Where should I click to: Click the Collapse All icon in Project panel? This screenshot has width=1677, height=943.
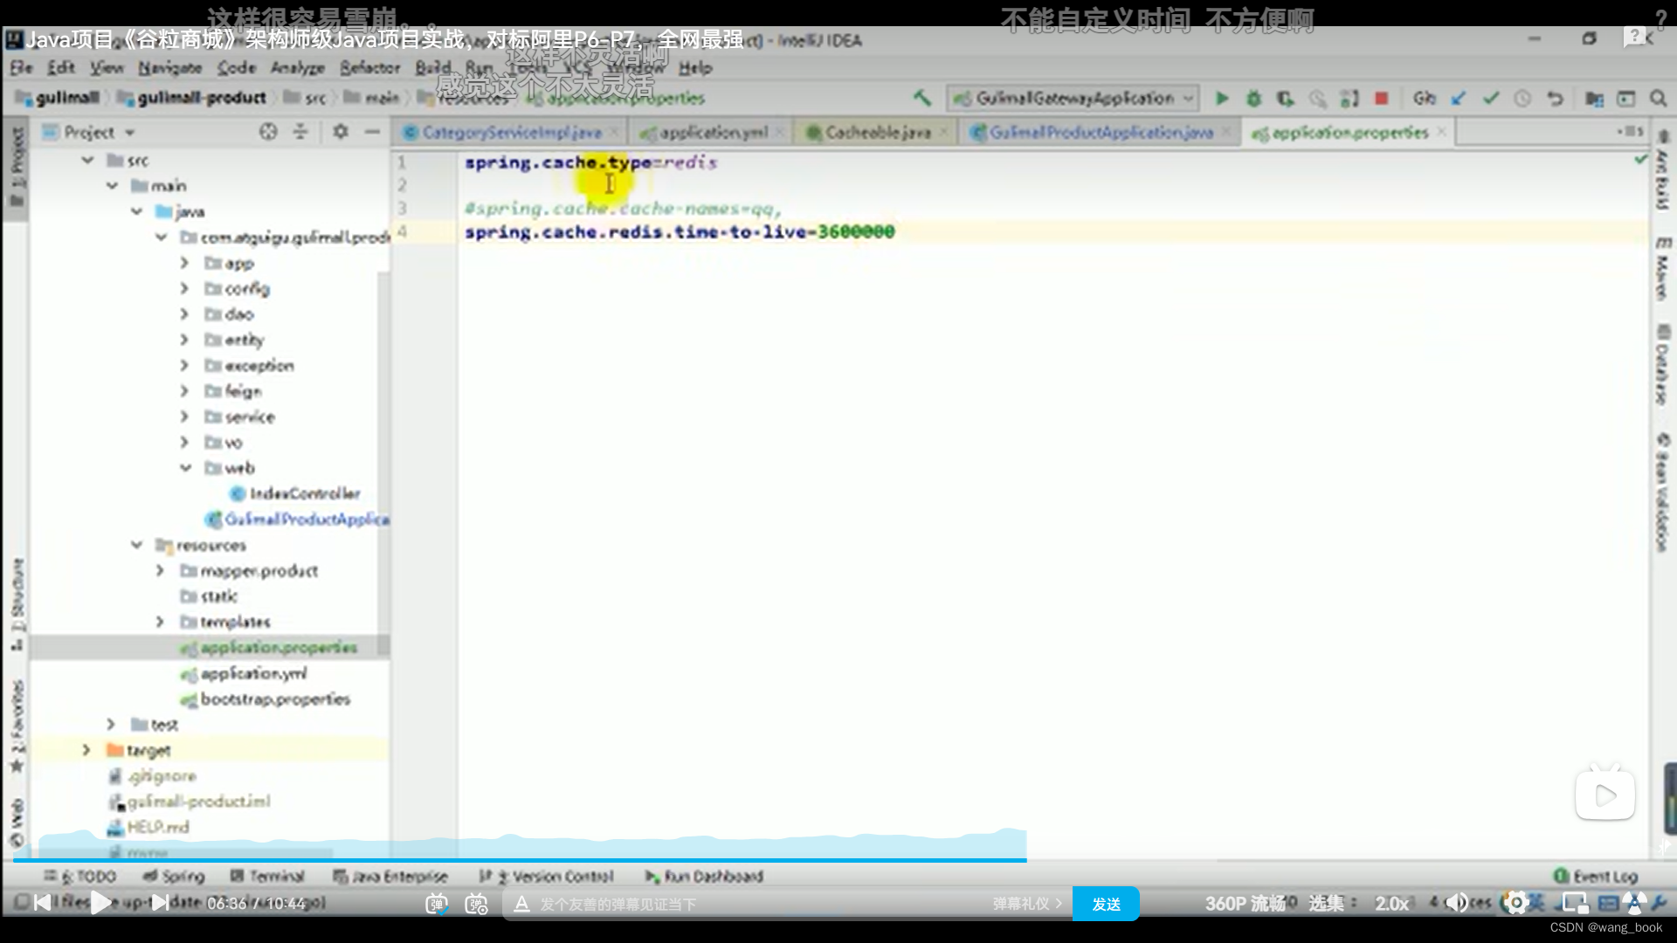pyautogui.click(x=300, y=132)
